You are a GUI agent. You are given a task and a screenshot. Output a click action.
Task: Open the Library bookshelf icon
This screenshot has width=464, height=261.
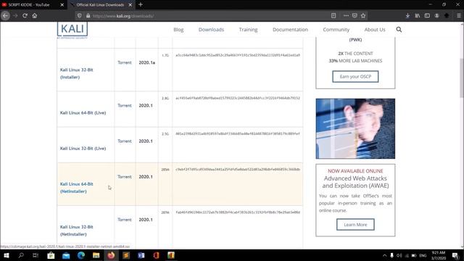pyautogui.click(x=418, y=16)
